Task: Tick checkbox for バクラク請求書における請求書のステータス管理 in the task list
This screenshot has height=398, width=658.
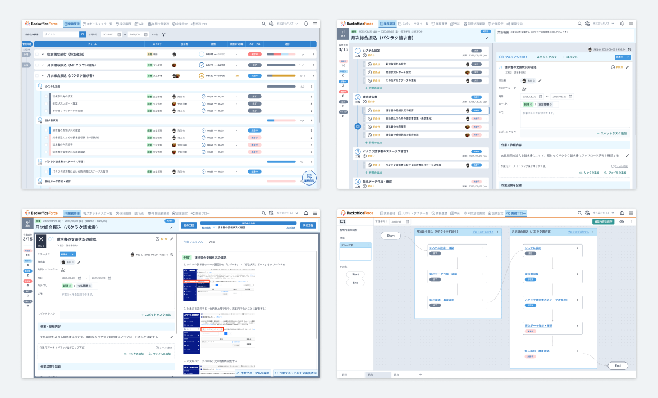Action: (x=46, y=171)
